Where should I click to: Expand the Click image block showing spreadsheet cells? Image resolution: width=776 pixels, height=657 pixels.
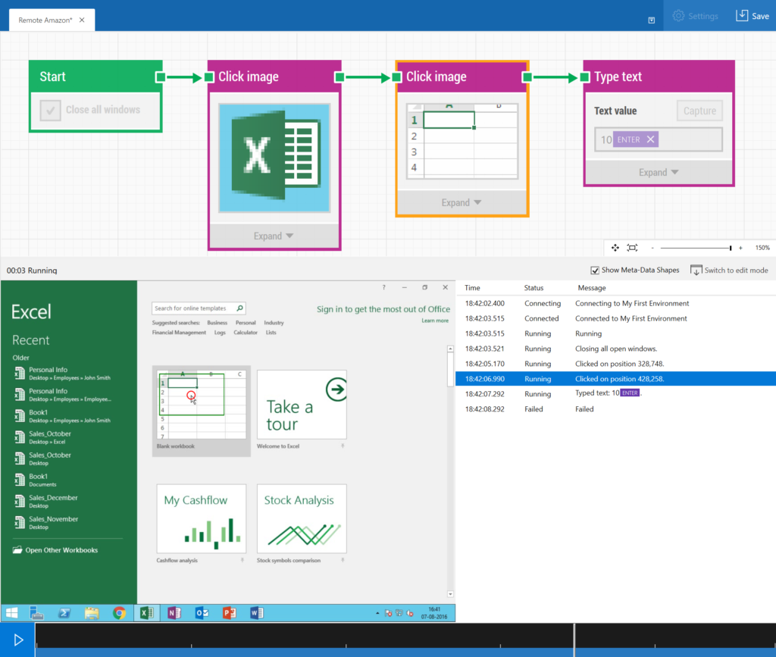tap(462, 202)
